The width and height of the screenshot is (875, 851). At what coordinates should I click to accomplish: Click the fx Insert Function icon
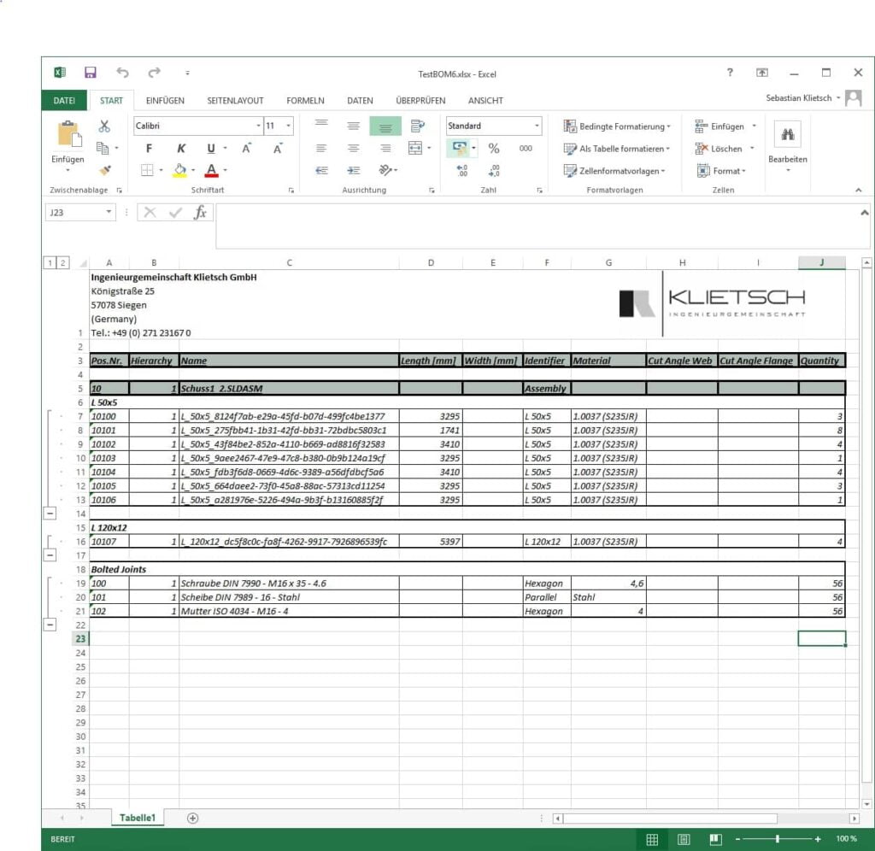[x=202, y=211]
